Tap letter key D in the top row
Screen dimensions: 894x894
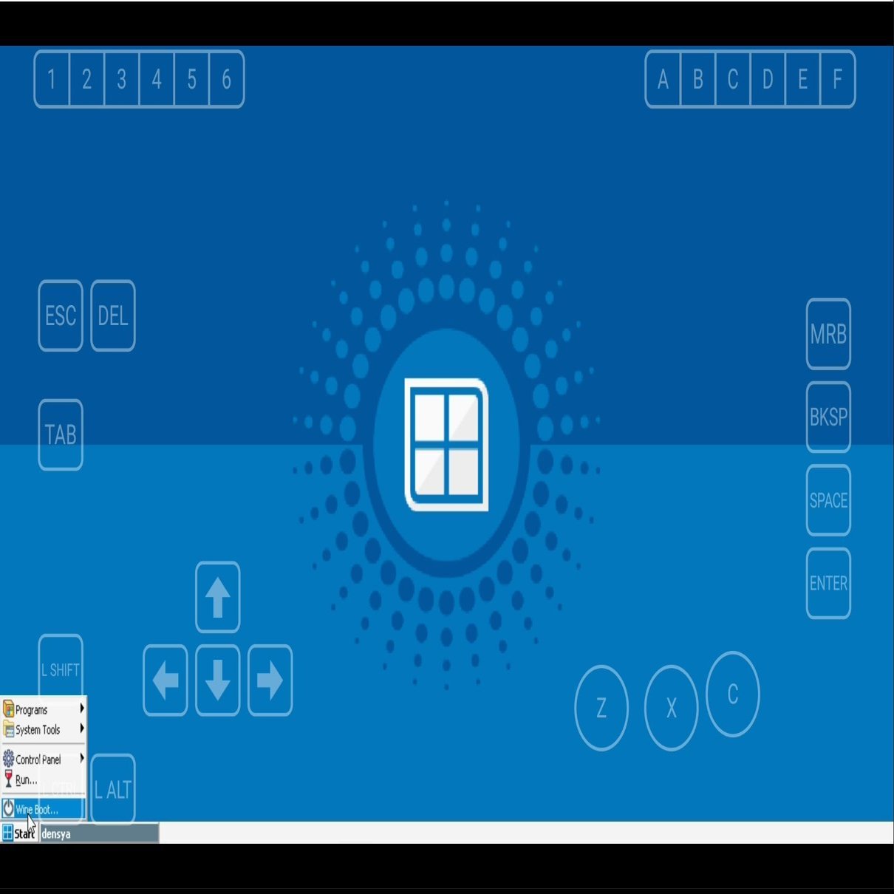coord(768,79)
